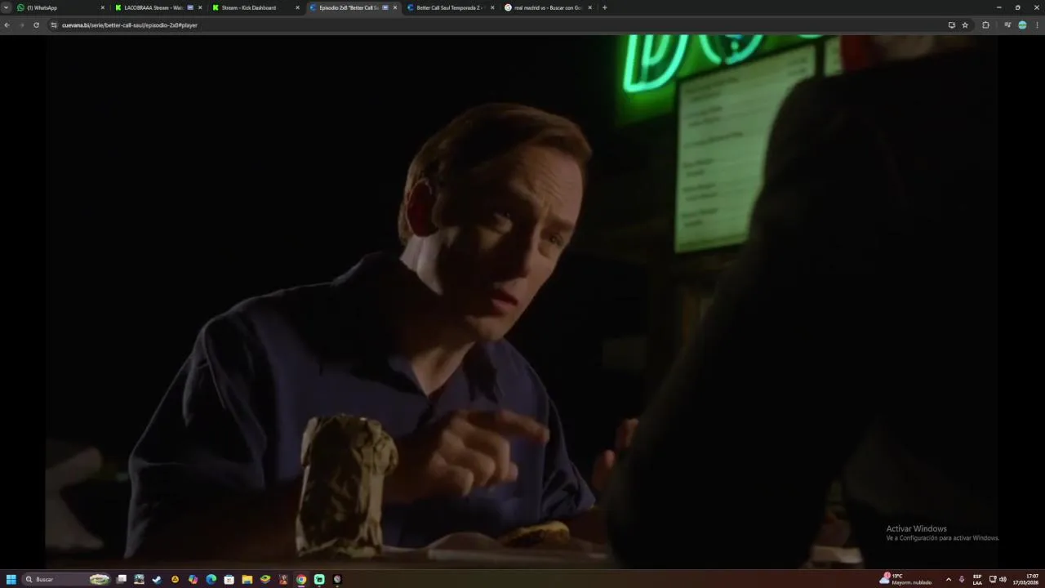
Task: View site information icon in address bar
Action: [54, 25]
